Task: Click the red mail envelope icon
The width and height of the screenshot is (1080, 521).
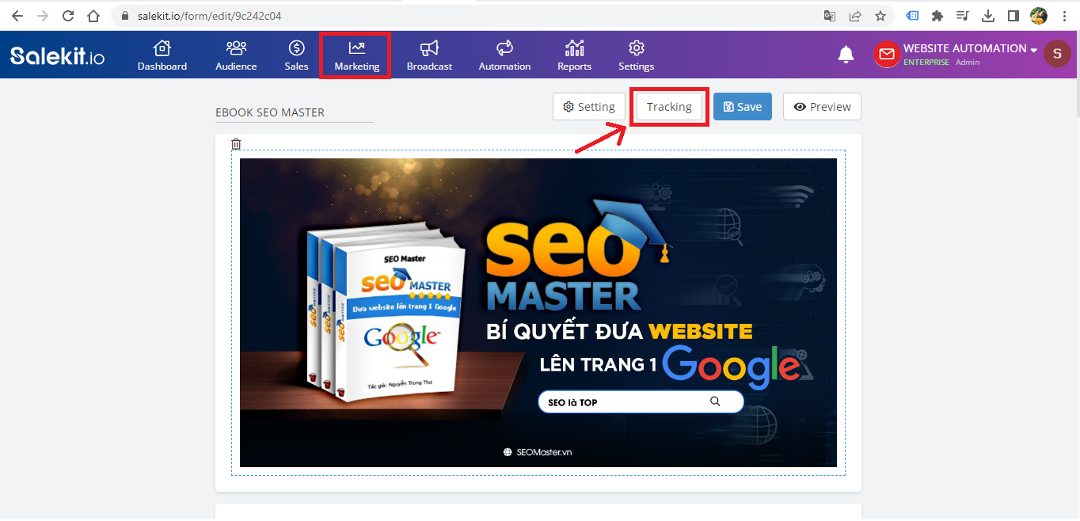Action: point(887,54)
